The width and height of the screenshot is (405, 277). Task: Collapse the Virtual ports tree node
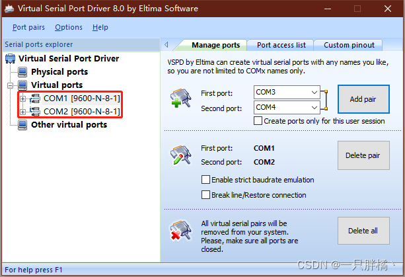pyautogui.click(x=10, y=85)
